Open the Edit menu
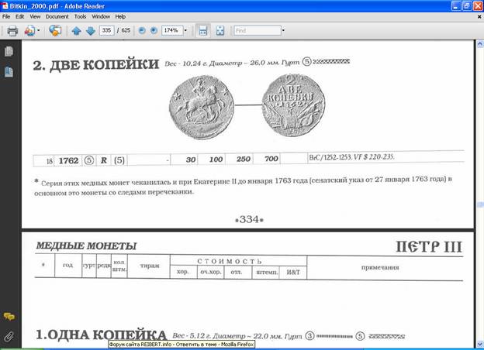The image size is (484, 350). click(x=19, y=16)
